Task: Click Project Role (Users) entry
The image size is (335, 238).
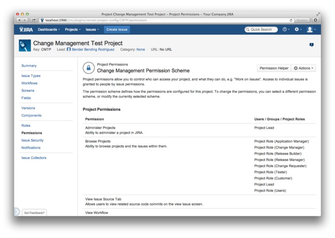Action: point(270,191)
